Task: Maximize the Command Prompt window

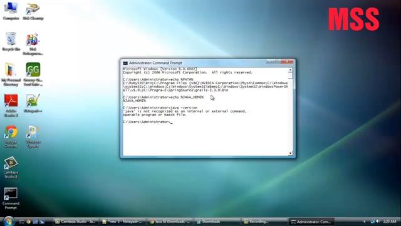Action: [276, 62]
